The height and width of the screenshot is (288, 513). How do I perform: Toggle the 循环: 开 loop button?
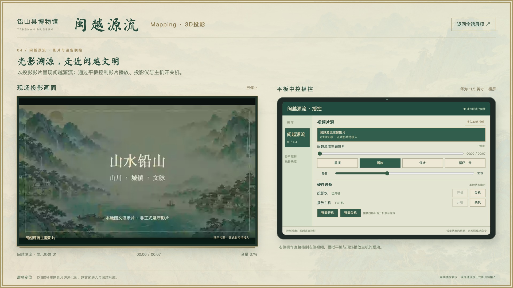coord(465,163)
